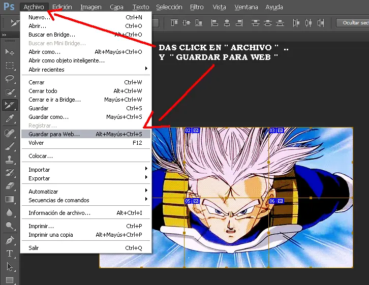Open the Selección menu
The width and height of the screenshot is (369, 285).
[169, 7]
